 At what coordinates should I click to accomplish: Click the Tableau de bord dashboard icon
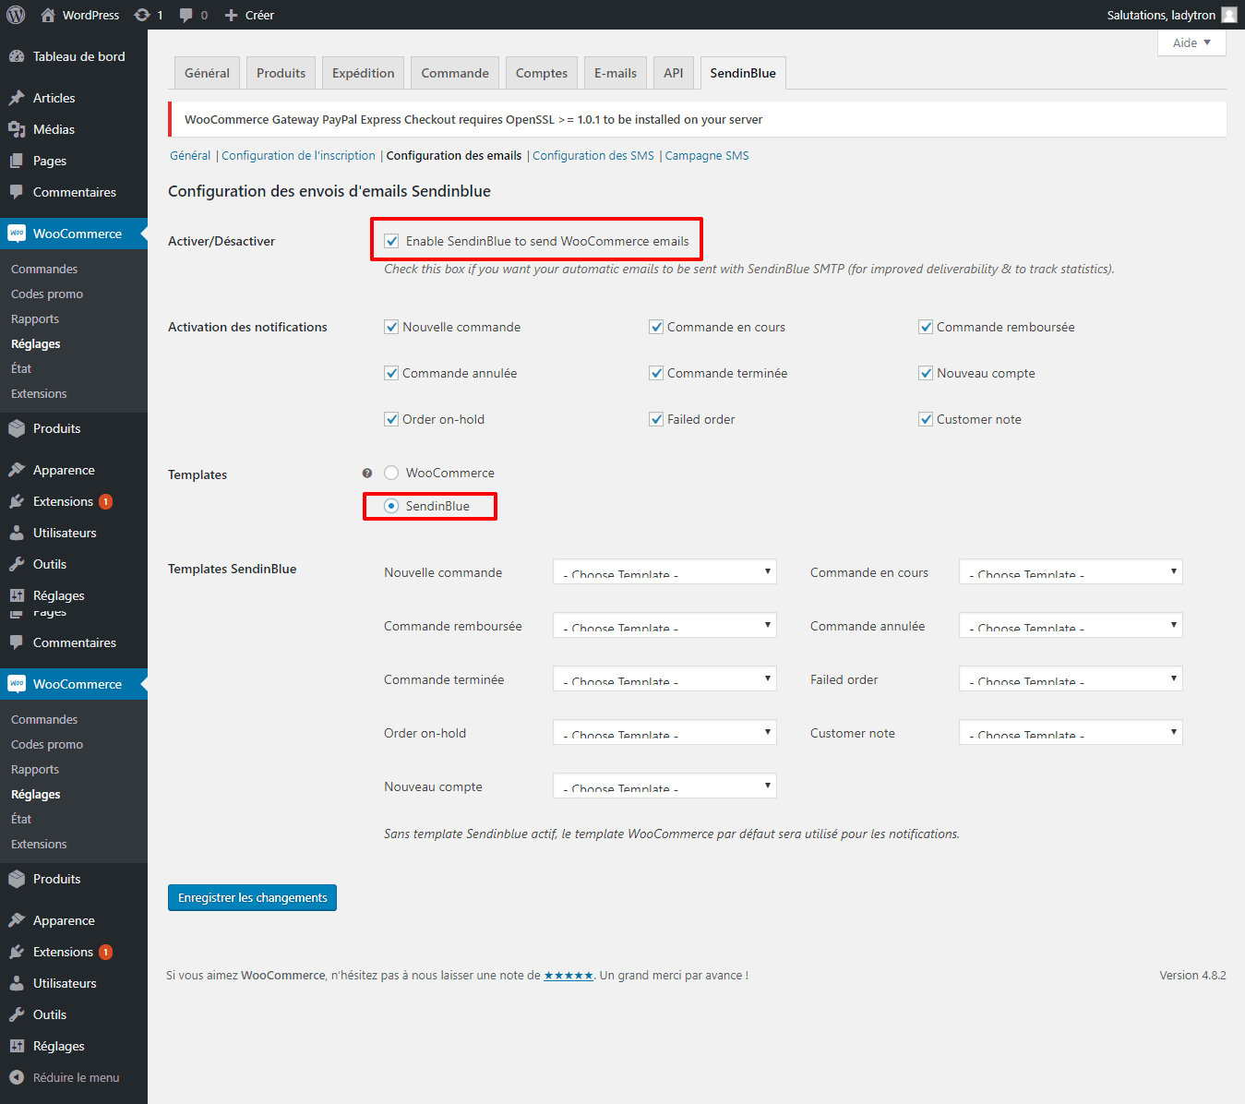17,56
